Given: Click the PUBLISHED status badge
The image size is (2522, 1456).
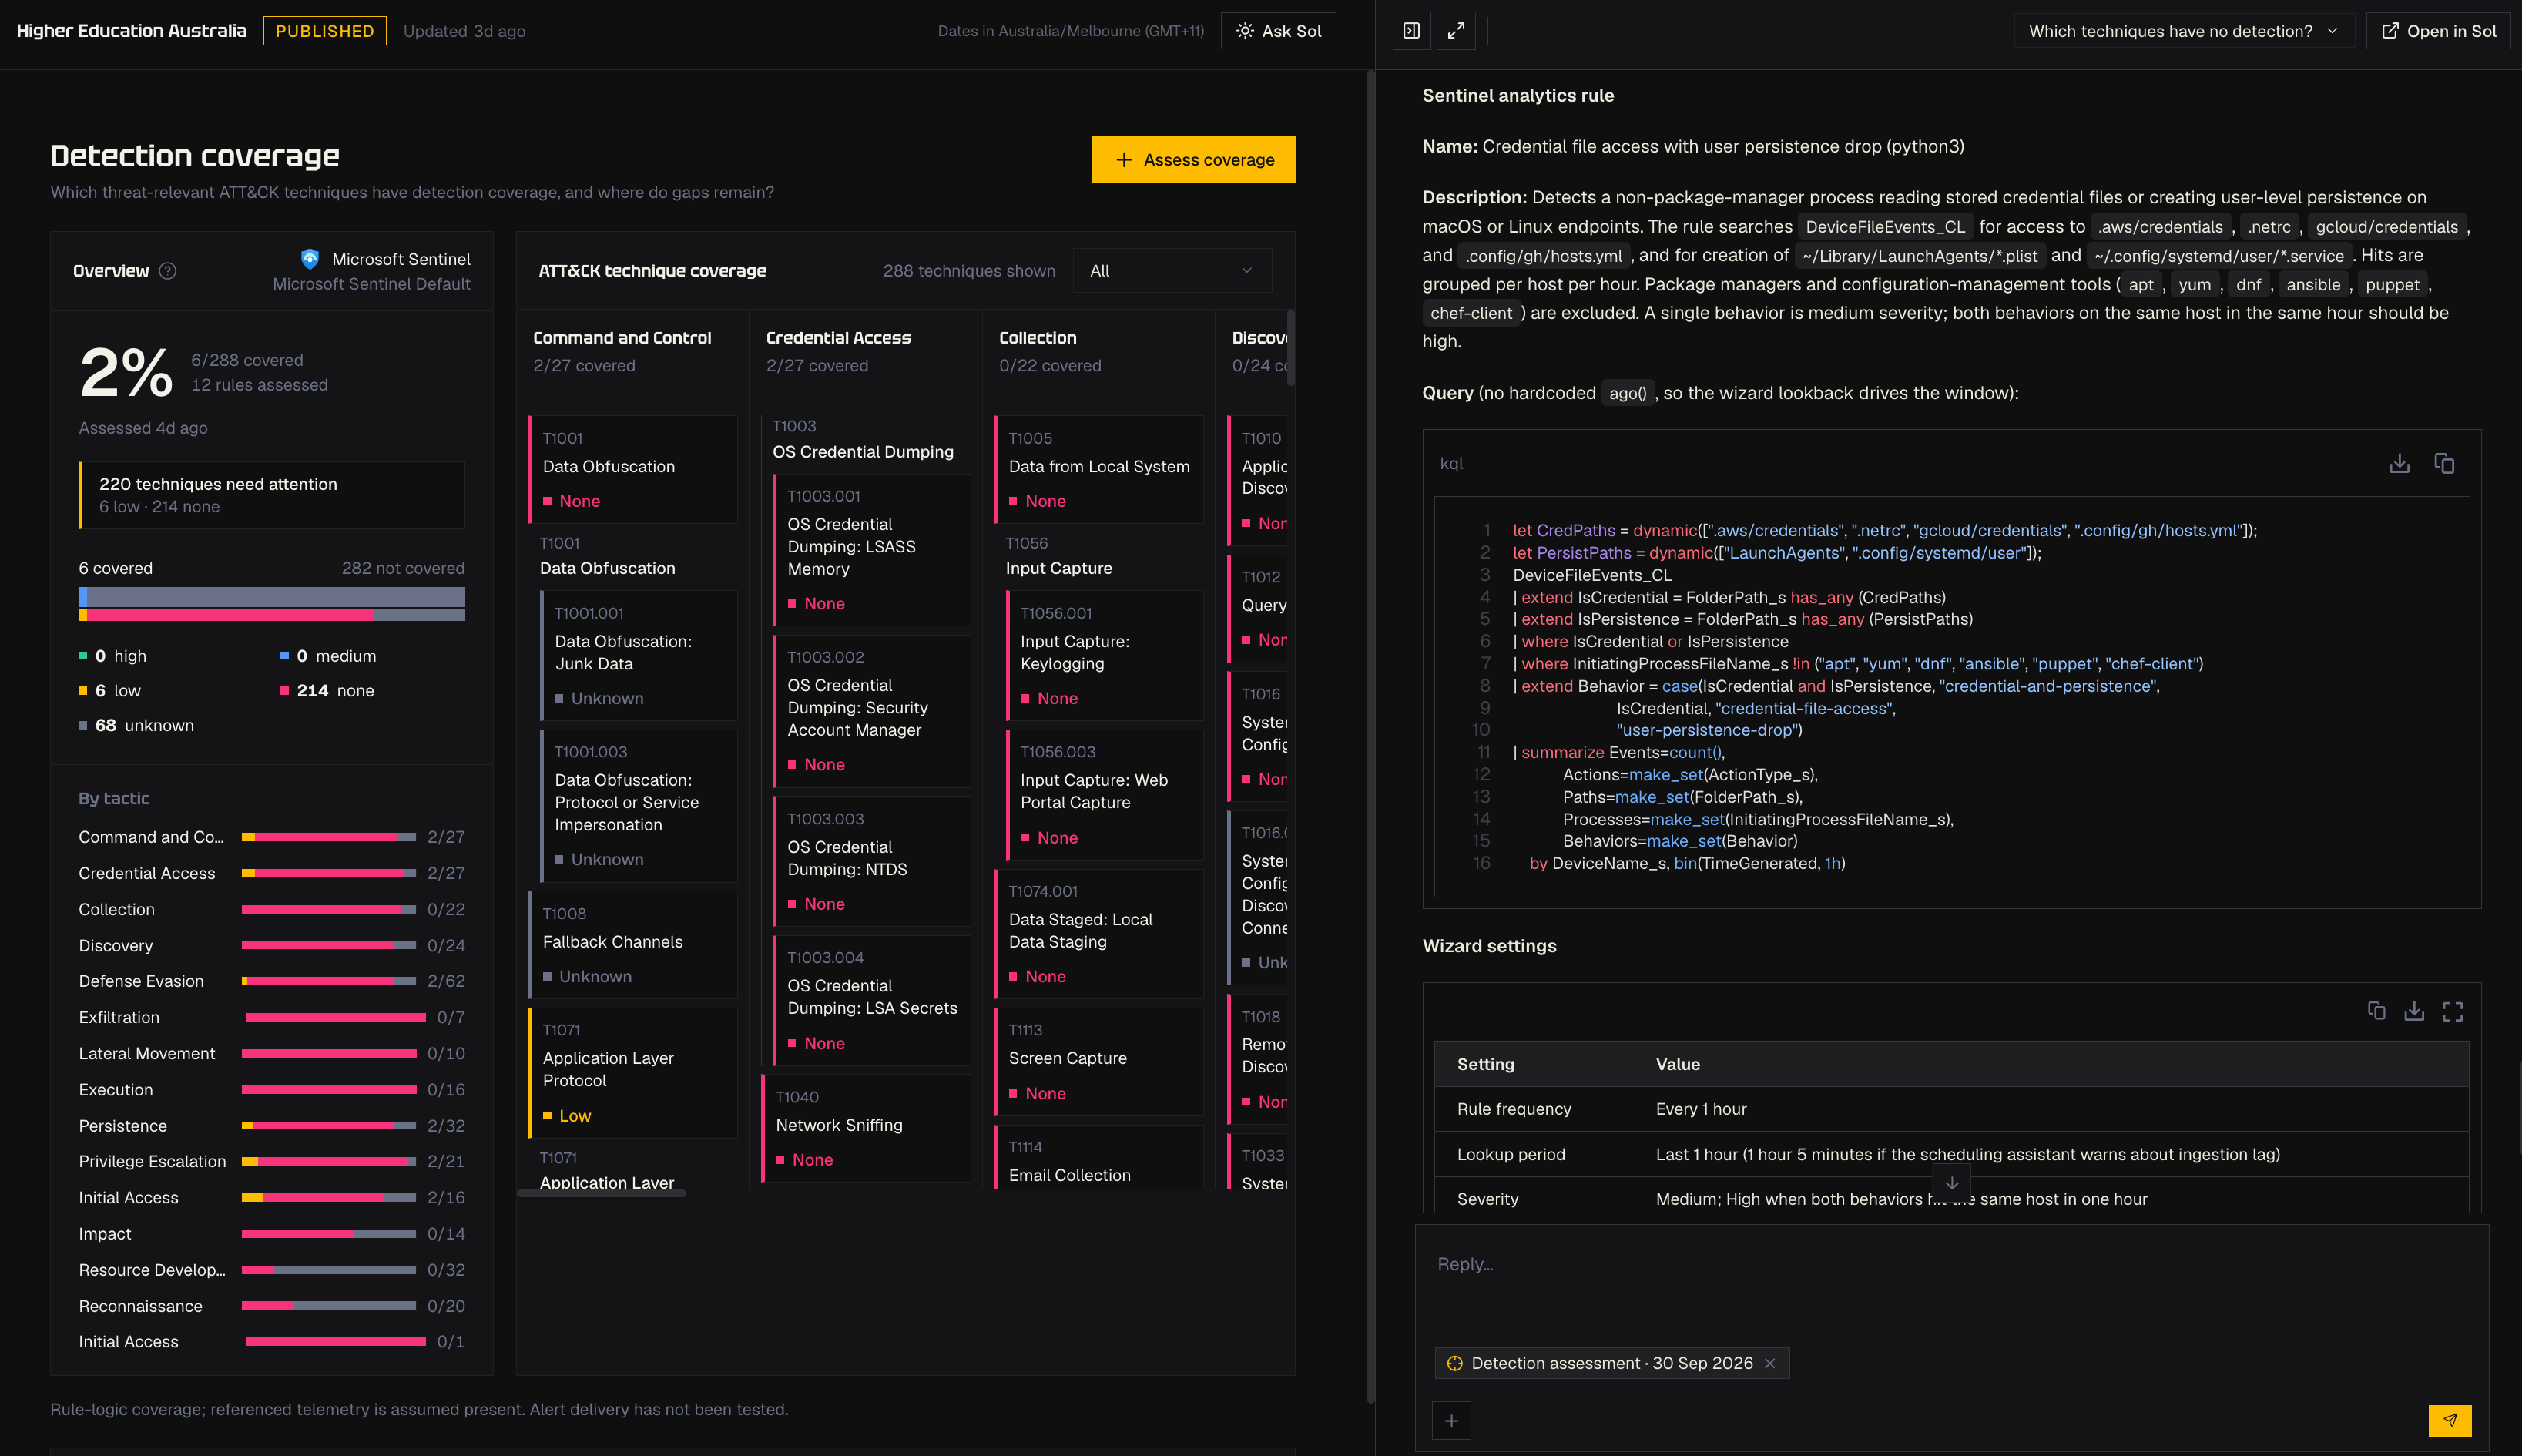Looking at the screenshot, I should click(325, 31).
